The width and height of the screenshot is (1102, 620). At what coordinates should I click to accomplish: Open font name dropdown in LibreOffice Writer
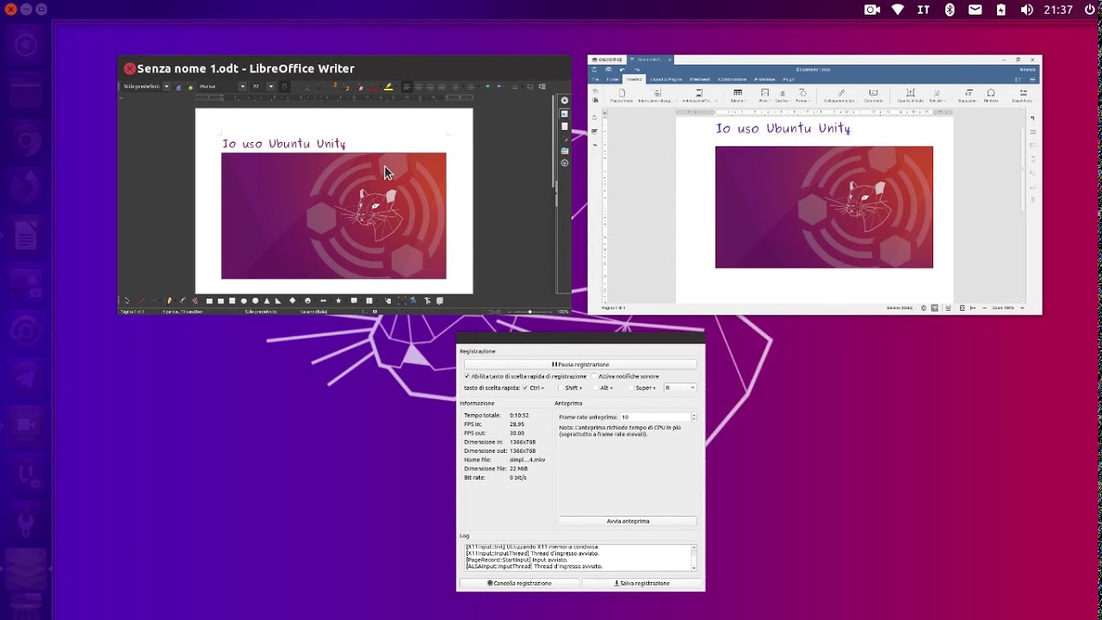[x=243, y=86]
